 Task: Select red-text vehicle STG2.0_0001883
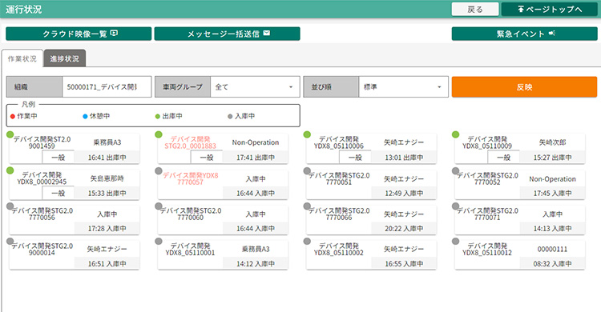(x=190, y=142)
